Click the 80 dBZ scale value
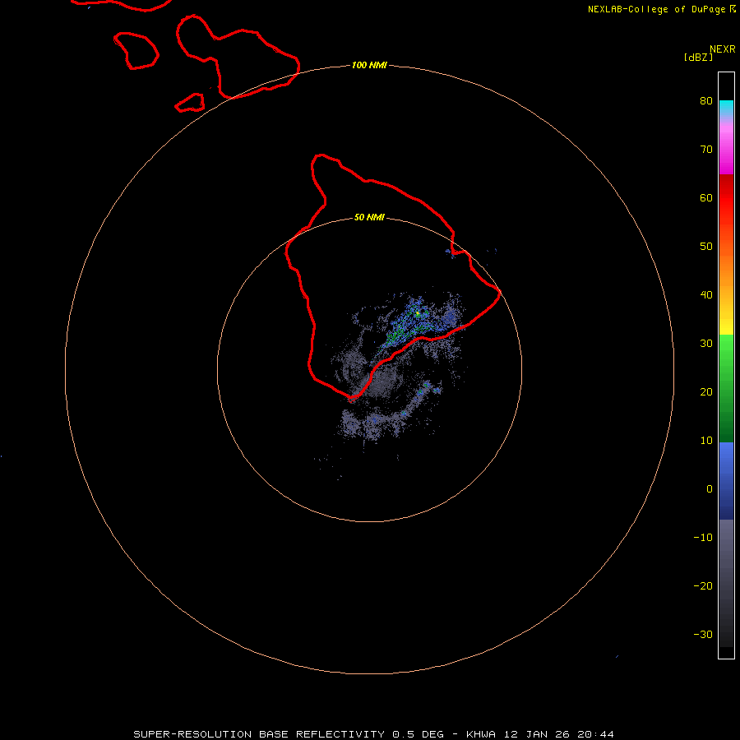 tap(706, 100)
